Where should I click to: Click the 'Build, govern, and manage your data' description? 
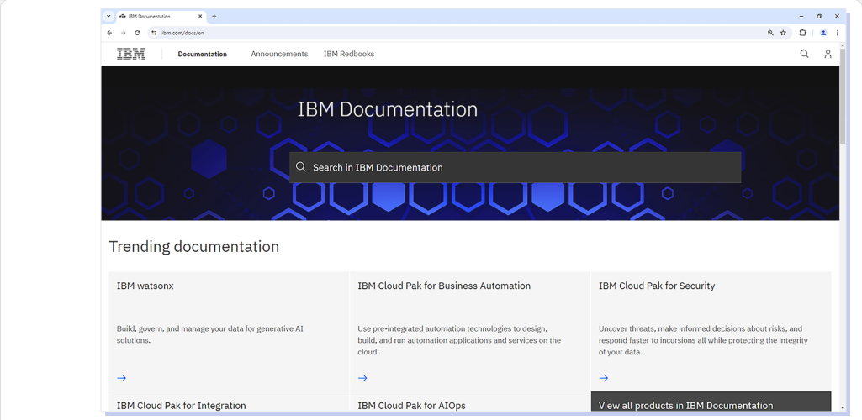210,334
